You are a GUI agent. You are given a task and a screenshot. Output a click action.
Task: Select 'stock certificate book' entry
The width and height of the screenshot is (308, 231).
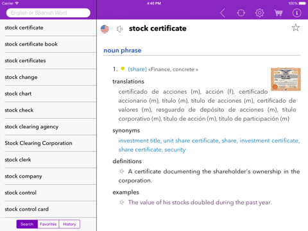tap(48, 44)
